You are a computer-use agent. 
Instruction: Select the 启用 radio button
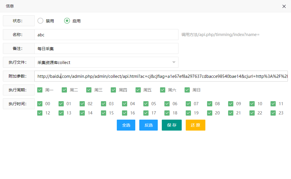click(67, 21)
